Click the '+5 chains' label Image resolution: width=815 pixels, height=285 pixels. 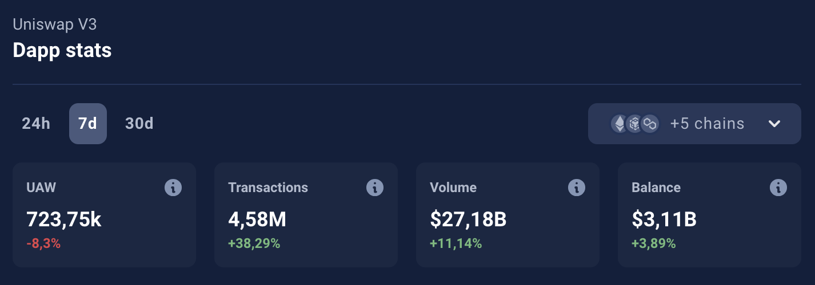(x=707, y=124)
